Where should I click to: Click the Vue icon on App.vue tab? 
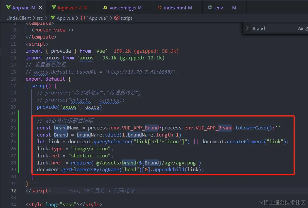point(8,7)
